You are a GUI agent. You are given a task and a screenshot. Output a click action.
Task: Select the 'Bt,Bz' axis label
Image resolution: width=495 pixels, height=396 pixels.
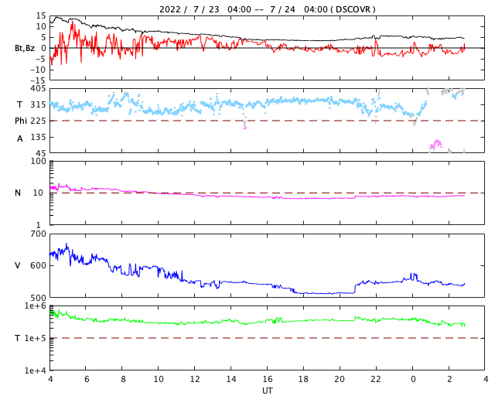pyautogui.click(x=25, y=48)
